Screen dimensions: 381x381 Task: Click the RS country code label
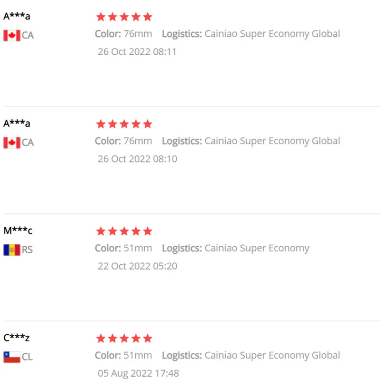click(x=27, y=250)
